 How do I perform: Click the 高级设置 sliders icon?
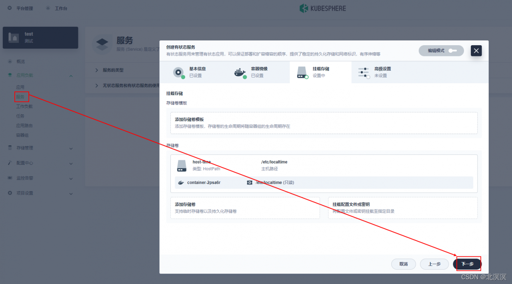coord(364,72)
